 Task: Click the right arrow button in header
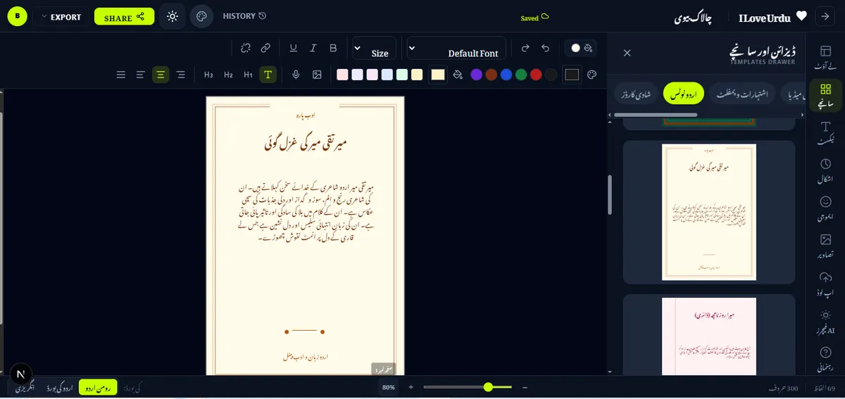coord(824,16)
